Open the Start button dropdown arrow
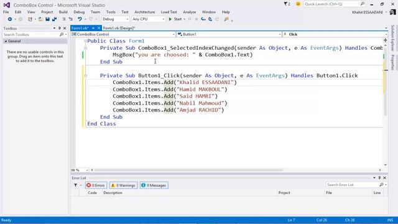Viewport: 398px width, 224px height. 184,19
